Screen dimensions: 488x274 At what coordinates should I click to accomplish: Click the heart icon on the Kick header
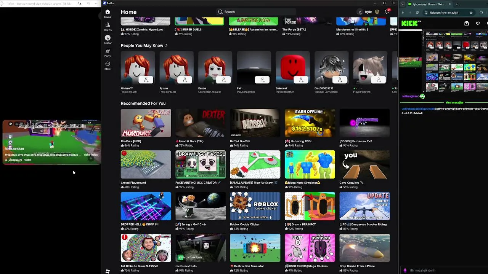(x=478, y=23)
